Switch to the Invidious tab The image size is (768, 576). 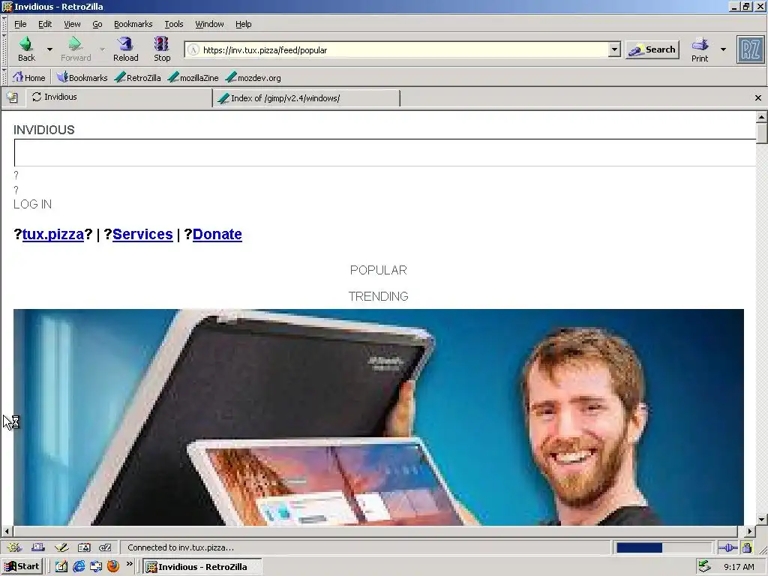tap(119, 97)
